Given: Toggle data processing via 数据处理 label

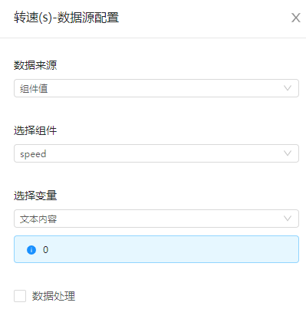Looking at the screenshot, I should click(54, 296).
